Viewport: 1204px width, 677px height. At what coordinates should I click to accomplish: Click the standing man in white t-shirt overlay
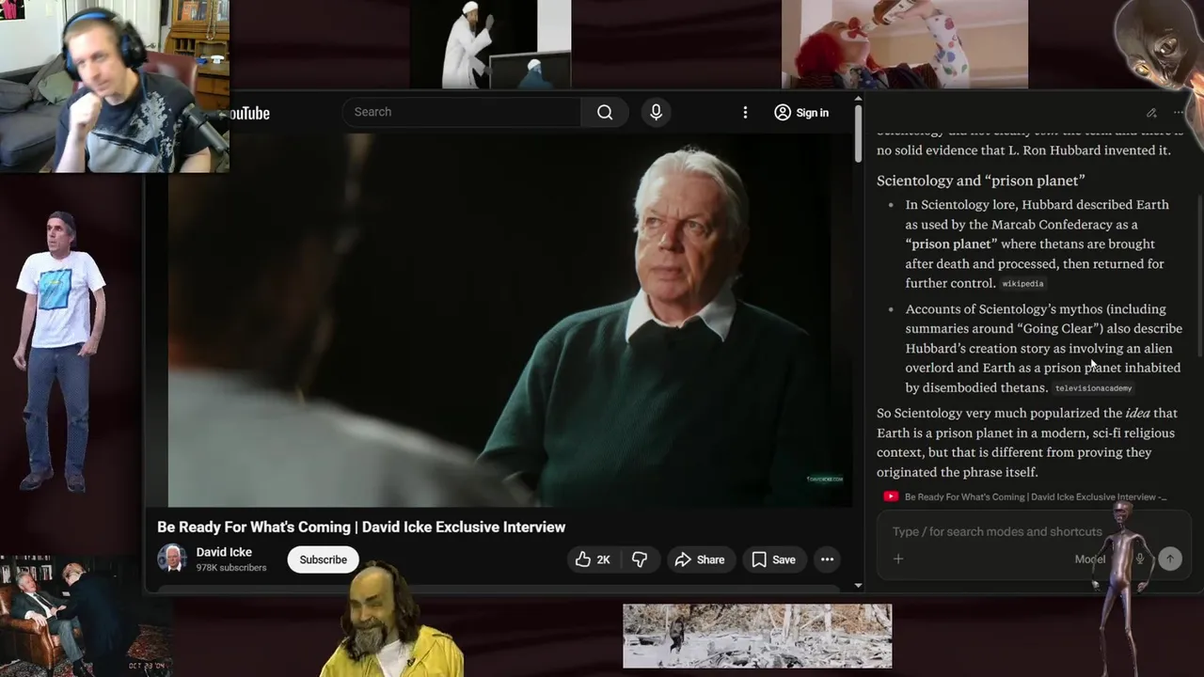(x=60, y=352)
